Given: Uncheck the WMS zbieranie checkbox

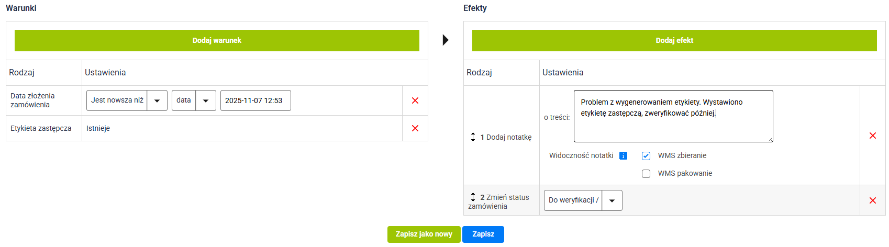Looking at the screenshot, I should (x=646, y=156).
